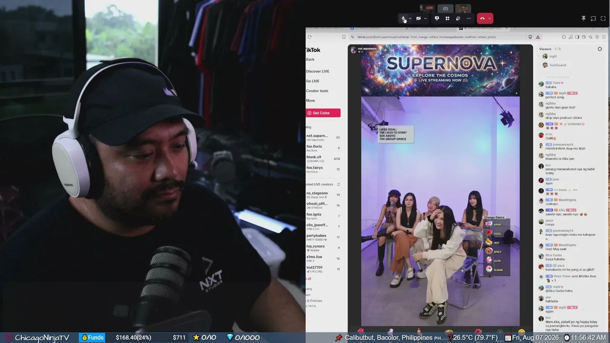Open More in TikTok sidebar
This screenshot has height=343, width=610.
[x=310, y=101]
